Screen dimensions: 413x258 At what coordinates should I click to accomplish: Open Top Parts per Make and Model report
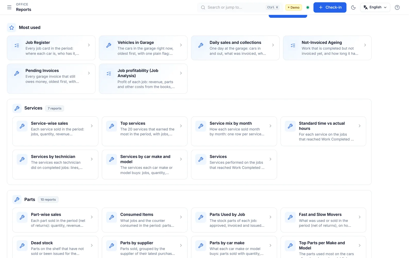pyautogui.click(x=323, y=247)
